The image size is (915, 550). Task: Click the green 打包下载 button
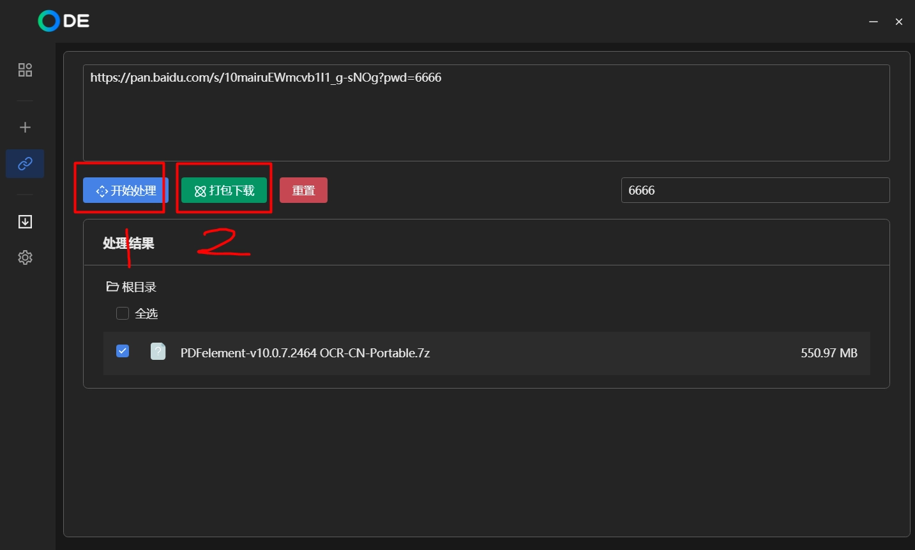(x=224, y=190)
